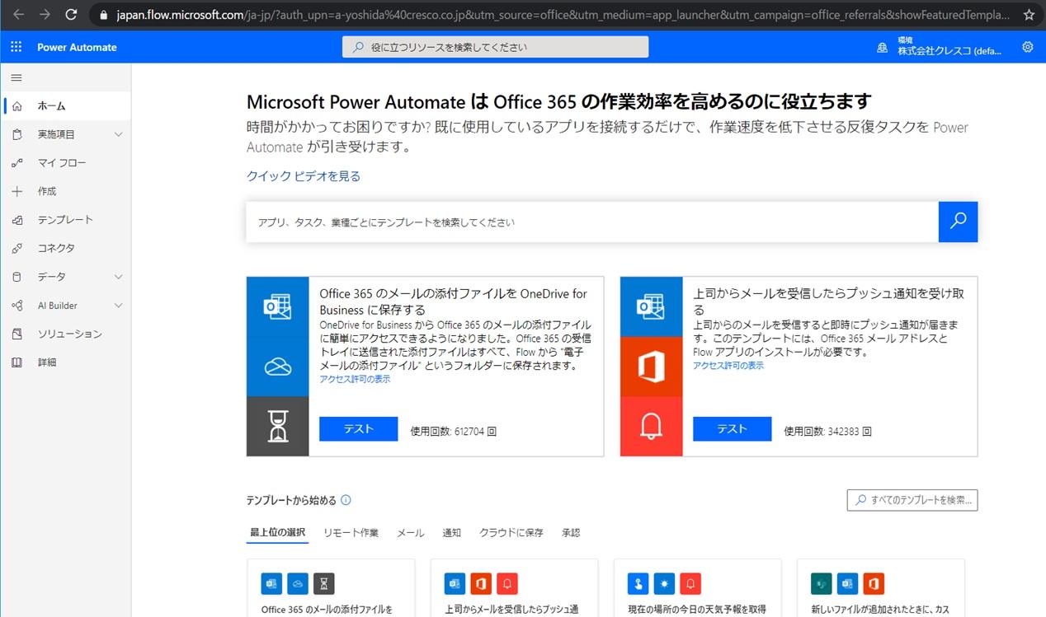The height and width of the screenshot is (617, 1046).
Task: Click the Office 365 のメールの添付ファイル card title
Action: pyautogui.click(x=454, y=301)
